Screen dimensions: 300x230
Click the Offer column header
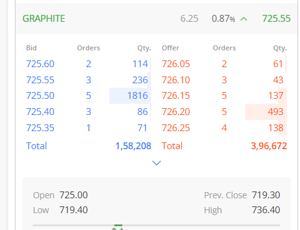pyautogui.click(x=170, y=48)
